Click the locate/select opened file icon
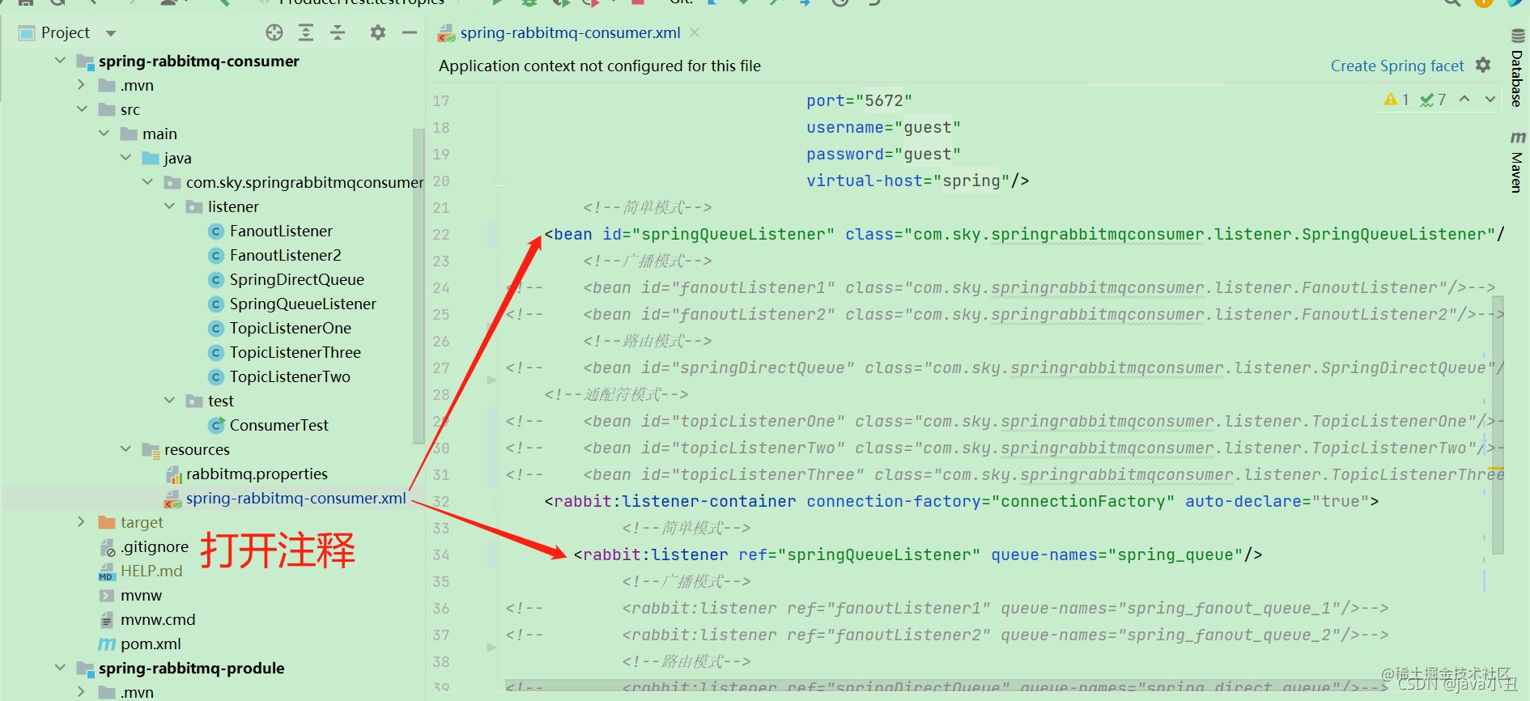The image size is (1530, 701). [274, 32]
